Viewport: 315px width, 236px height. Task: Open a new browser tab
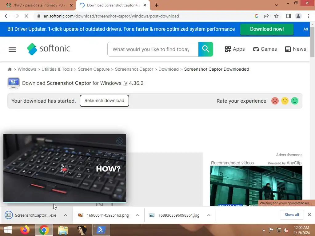[157, 5]
